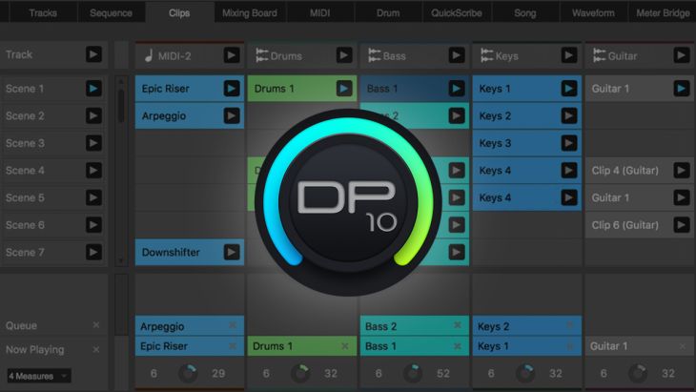Clear the Queue row
Image resolution: width=696 pixels, height=392 pixels.
pos(96,325)
